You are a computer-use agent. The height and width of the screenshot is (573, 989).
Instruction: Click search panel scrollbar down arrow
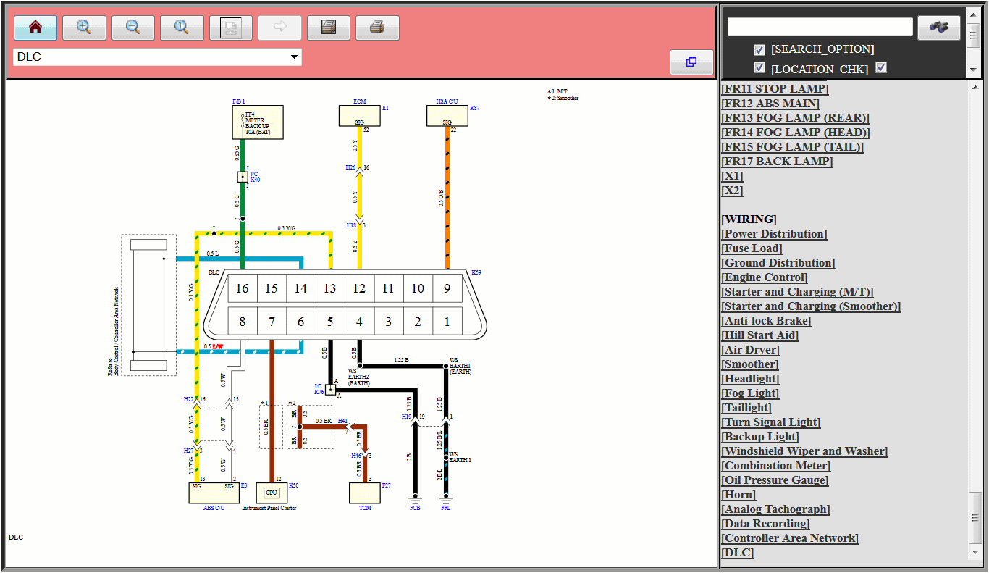pyautogui.click(x=974, y=70)
